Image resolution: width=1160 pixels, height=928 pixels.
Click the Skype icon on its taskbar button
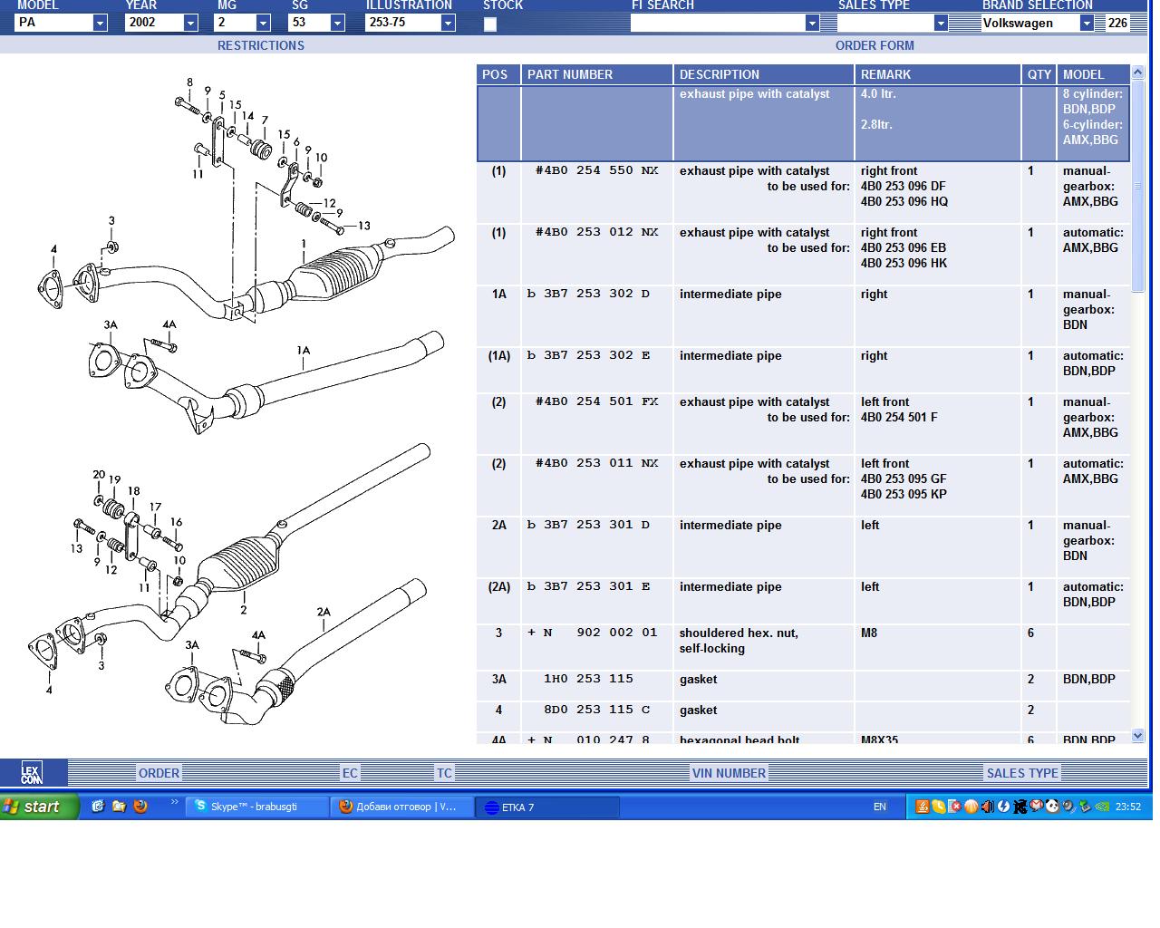pos(200,807)
